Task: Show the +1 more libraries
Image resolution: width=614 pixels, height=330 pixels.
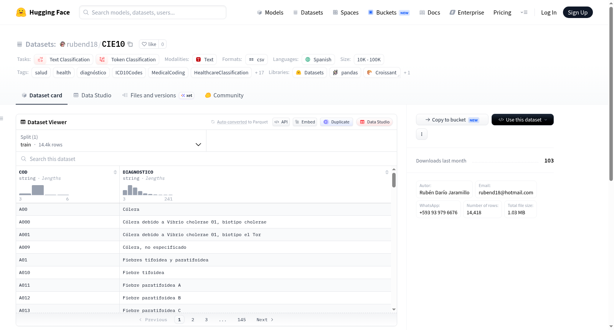Action: click(407, 72)
